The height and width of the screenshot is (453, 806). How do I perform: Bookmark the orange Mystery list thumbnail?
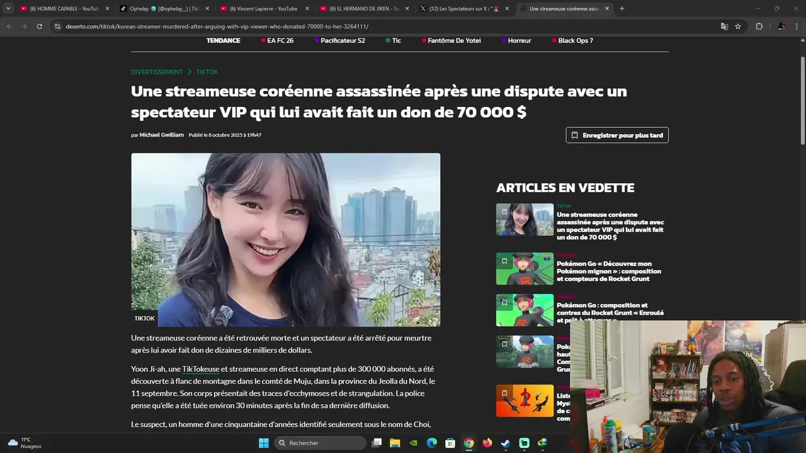(504, 393)
